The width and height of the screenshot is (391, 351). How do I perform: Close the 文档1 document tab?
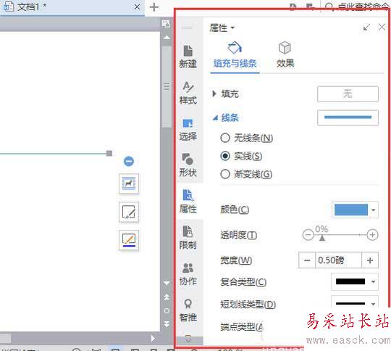click(137, 7)
